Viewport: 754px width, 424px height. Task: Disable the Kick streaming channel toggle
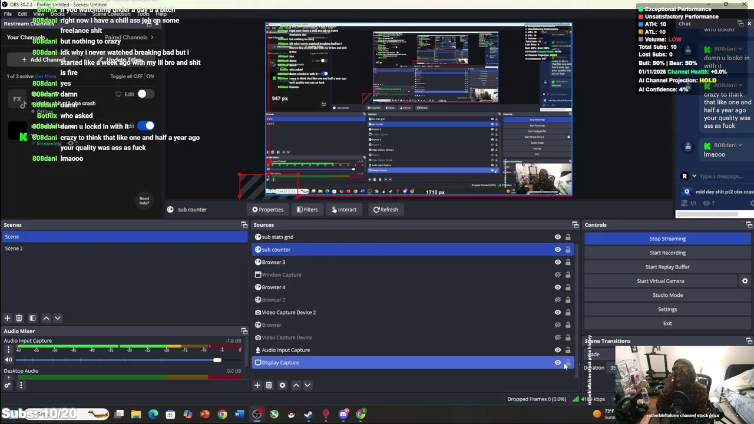click(146, 125)
